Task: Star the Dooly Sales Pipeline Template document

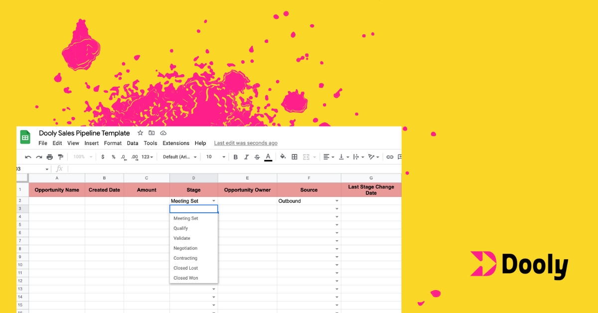Action: (x=140, y=133)
